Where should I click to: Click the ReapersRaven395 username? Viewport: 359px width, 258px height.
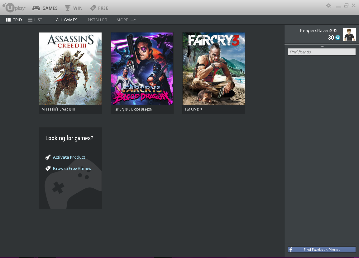coord(318,31)
